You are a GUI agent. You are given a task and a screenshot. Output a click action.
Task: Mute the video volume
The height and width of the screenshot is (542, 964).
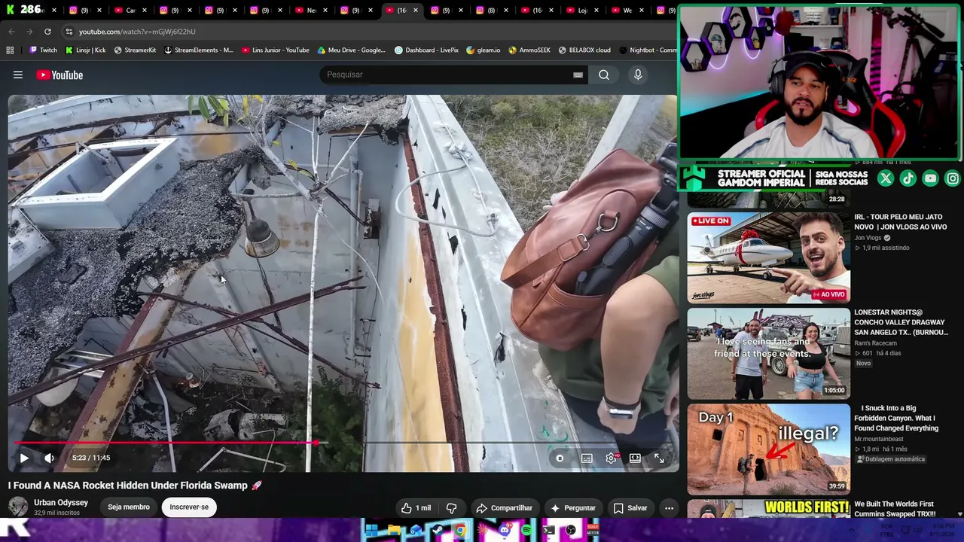point(49,458)
